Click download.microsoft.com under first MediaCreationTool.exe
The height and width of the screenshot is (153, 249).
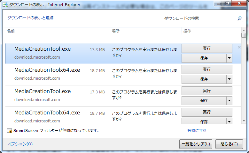click(37, 57)
